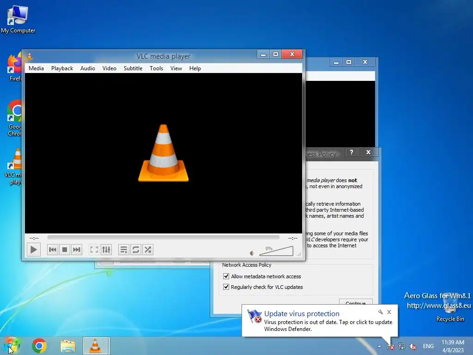The width and height of the screenshot is (473, 355).
Task: Maximize the front VLC media player window
Action: [x=276, y=55]
